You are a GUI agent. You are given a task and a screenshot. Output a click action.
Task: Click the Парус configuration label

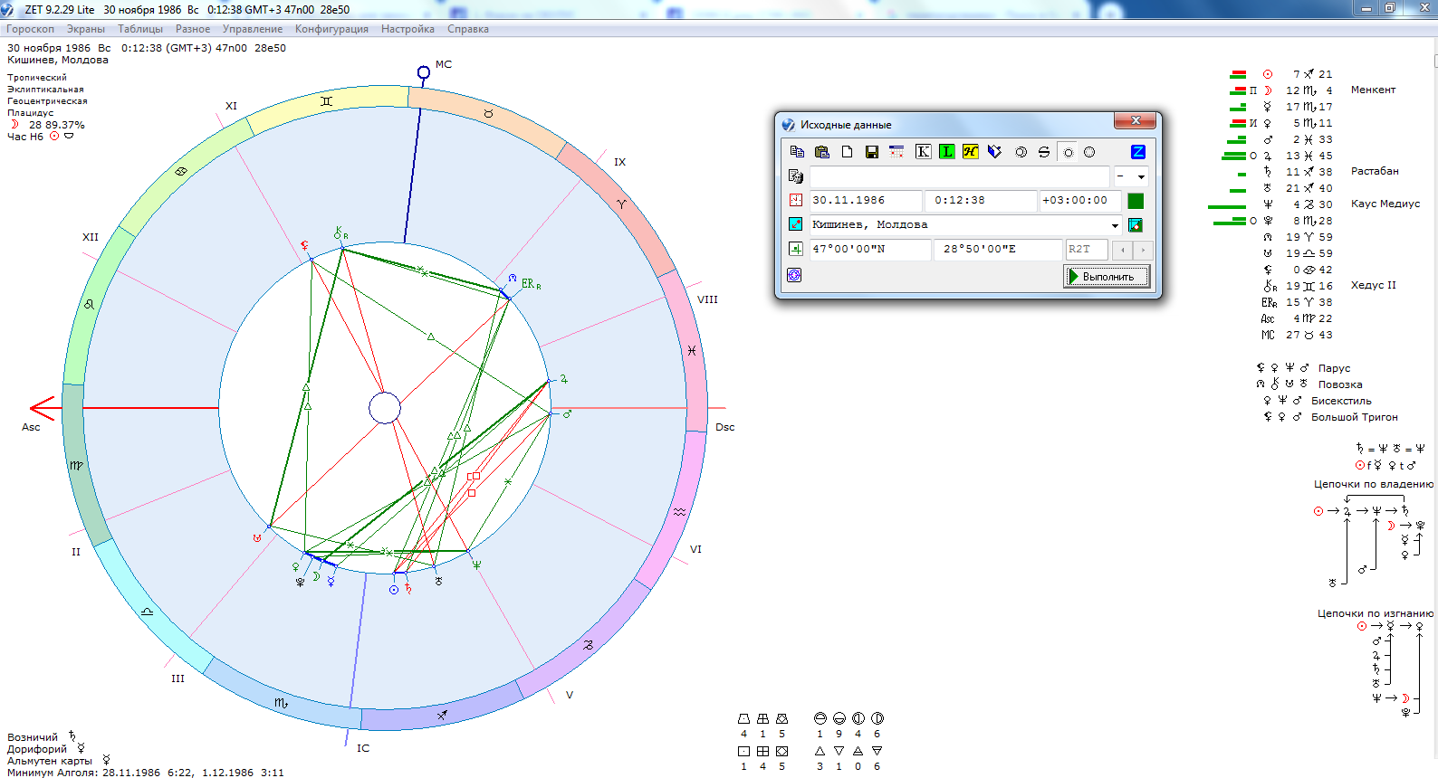coord(1334,368)
